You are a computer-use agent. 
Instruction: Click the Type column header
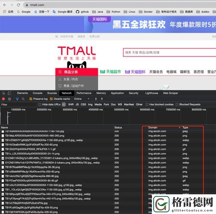[x=185, y=128]
